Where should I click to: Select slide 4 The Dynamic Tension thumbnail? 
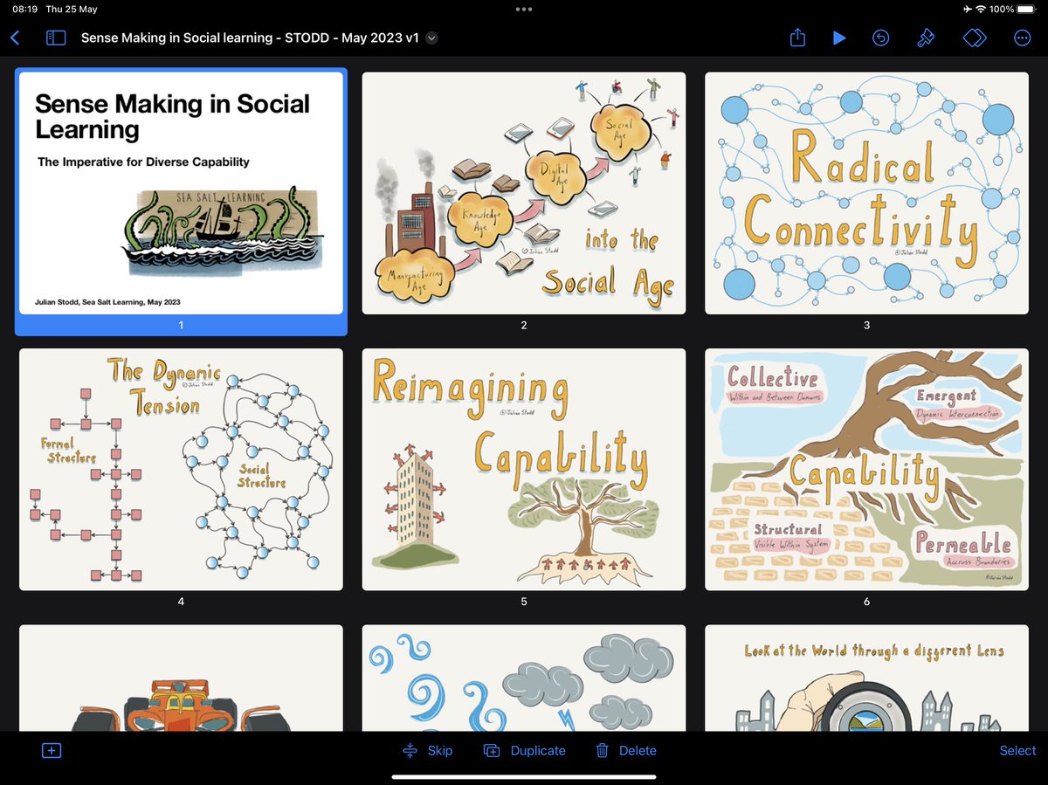181,470
